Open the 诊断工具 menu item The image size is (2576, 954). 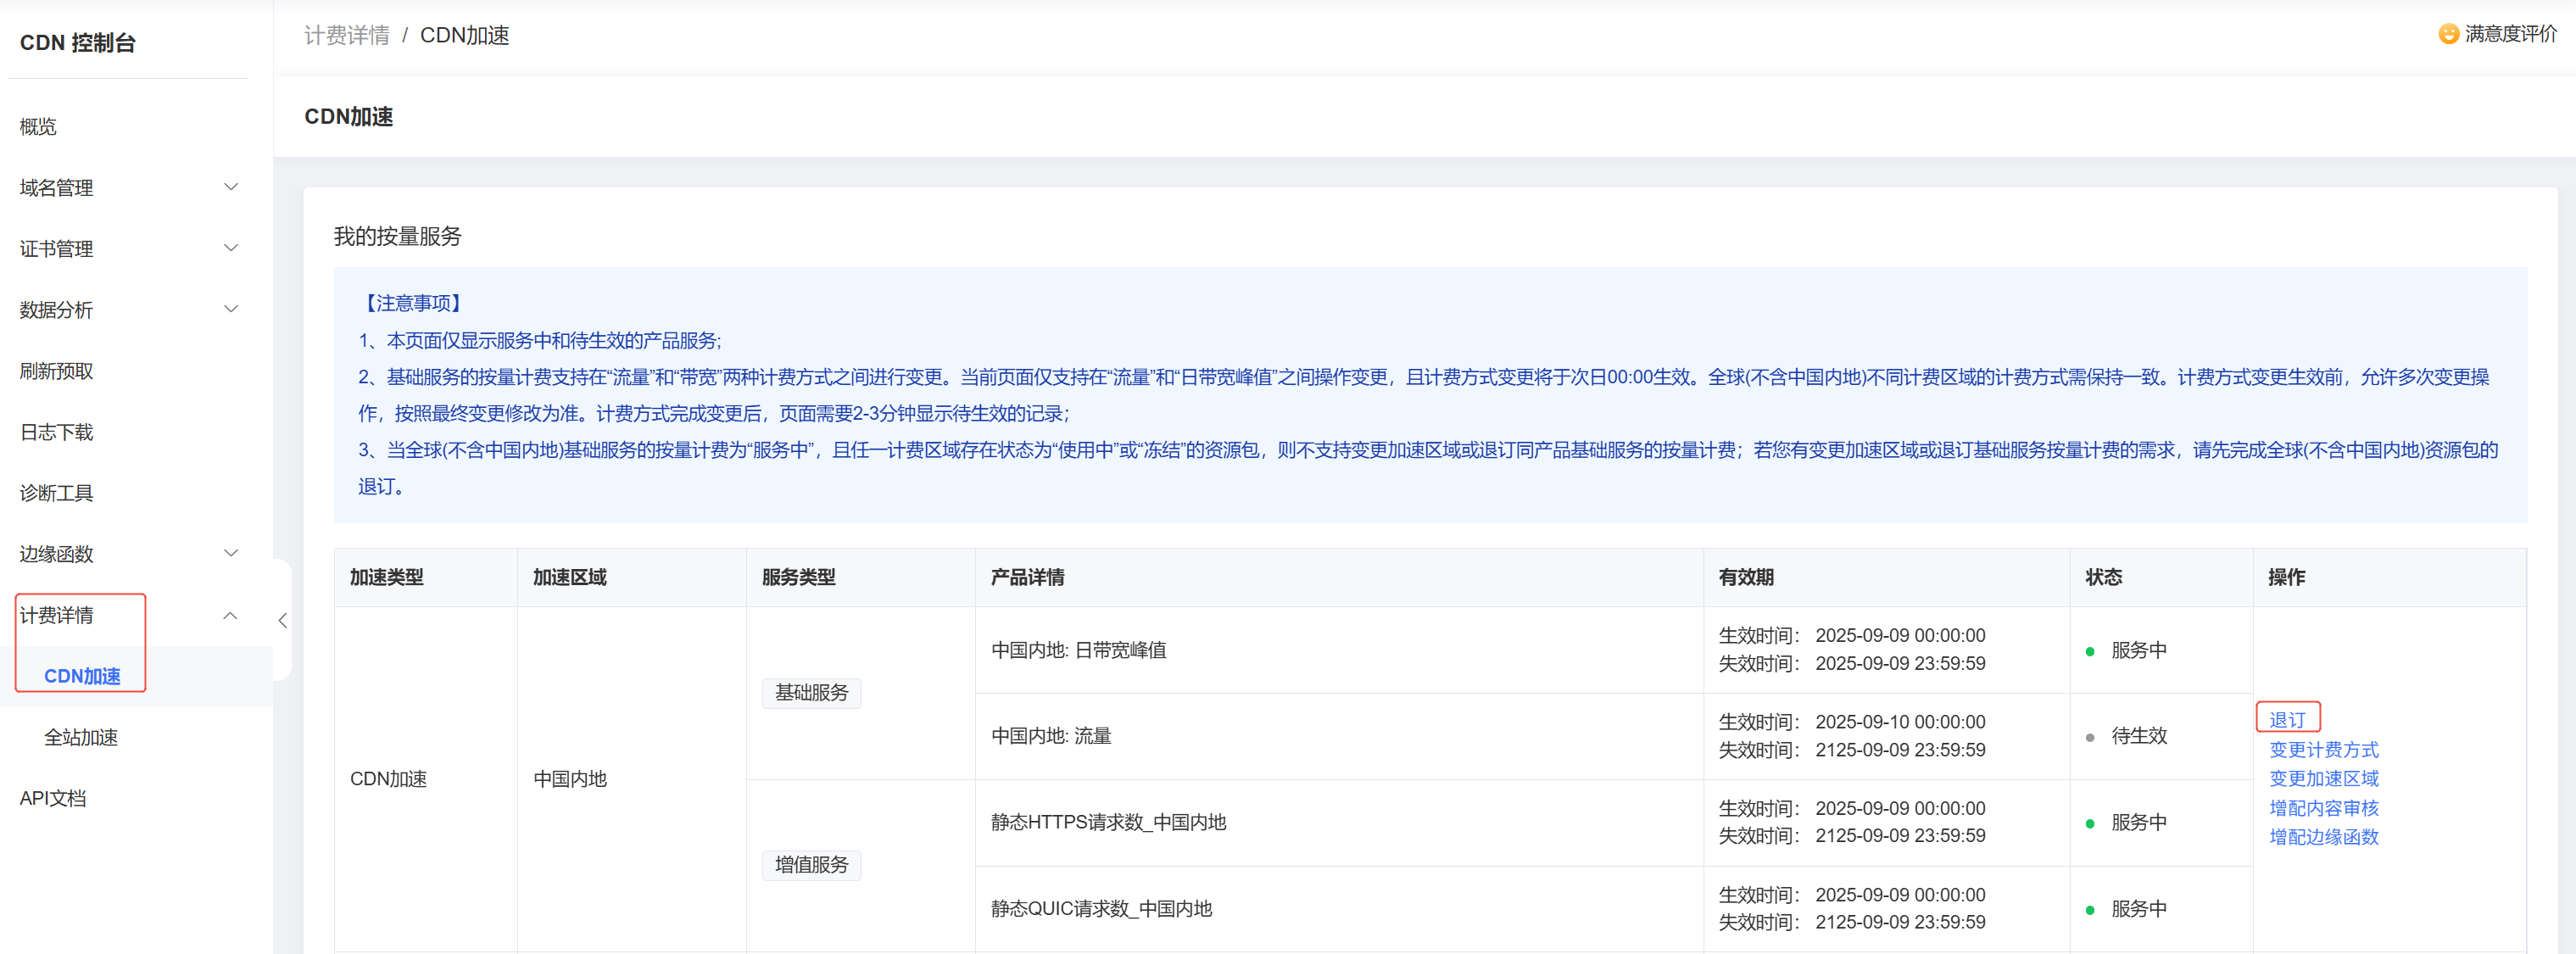click(56, 493)
